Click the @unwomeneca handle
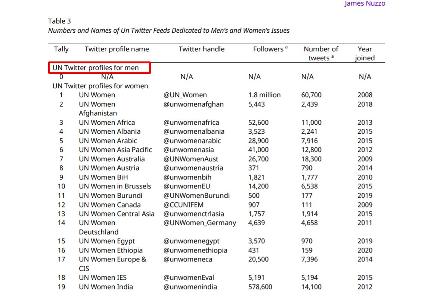The image size is (431, 292). pos(188,260)
